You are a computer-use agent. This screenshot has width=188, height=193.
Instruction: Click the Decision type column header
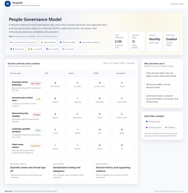(16, 73)
